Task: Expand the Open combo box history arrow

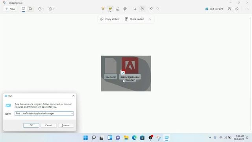Action: (72, 114)
